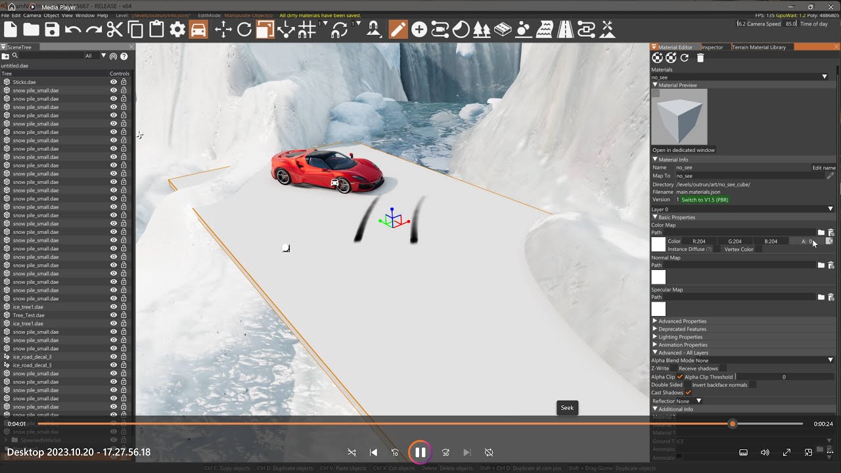The image size is (841, 473).
Task: Open the two-lane road editor icon
Action: tap(565, 30)
